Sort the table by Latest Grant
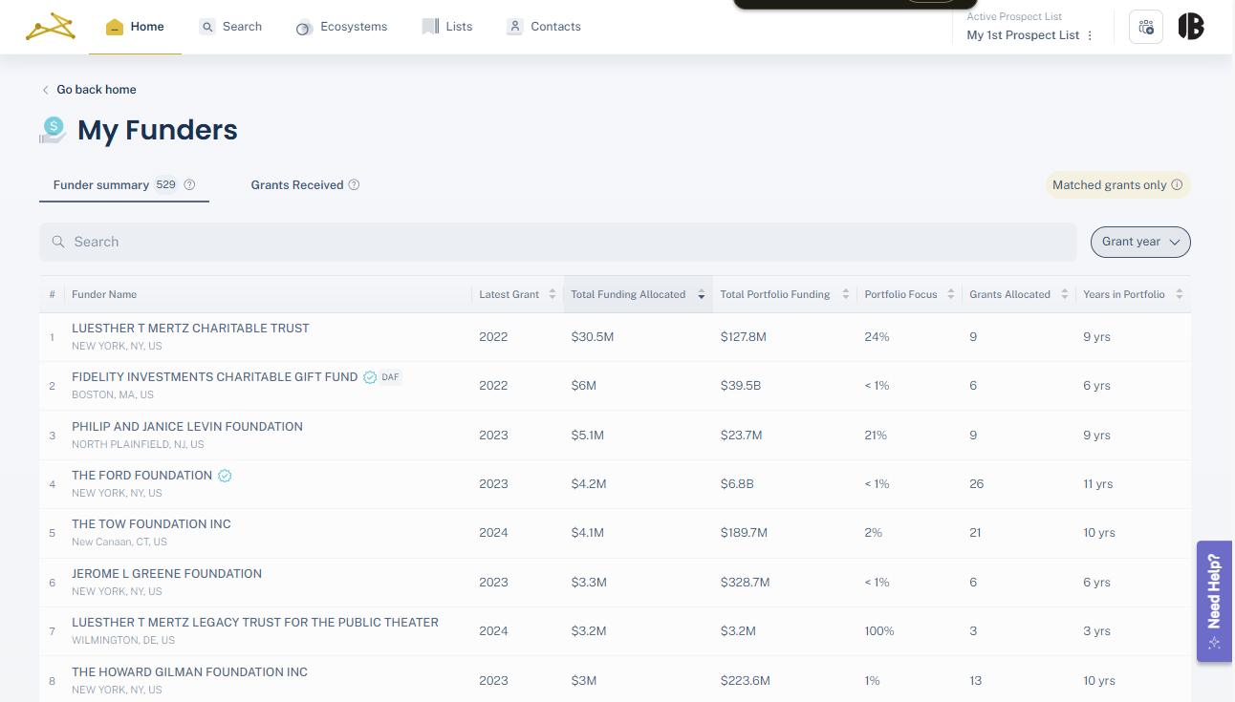The height and width of the screenshot is (702, 1235). 552,294
